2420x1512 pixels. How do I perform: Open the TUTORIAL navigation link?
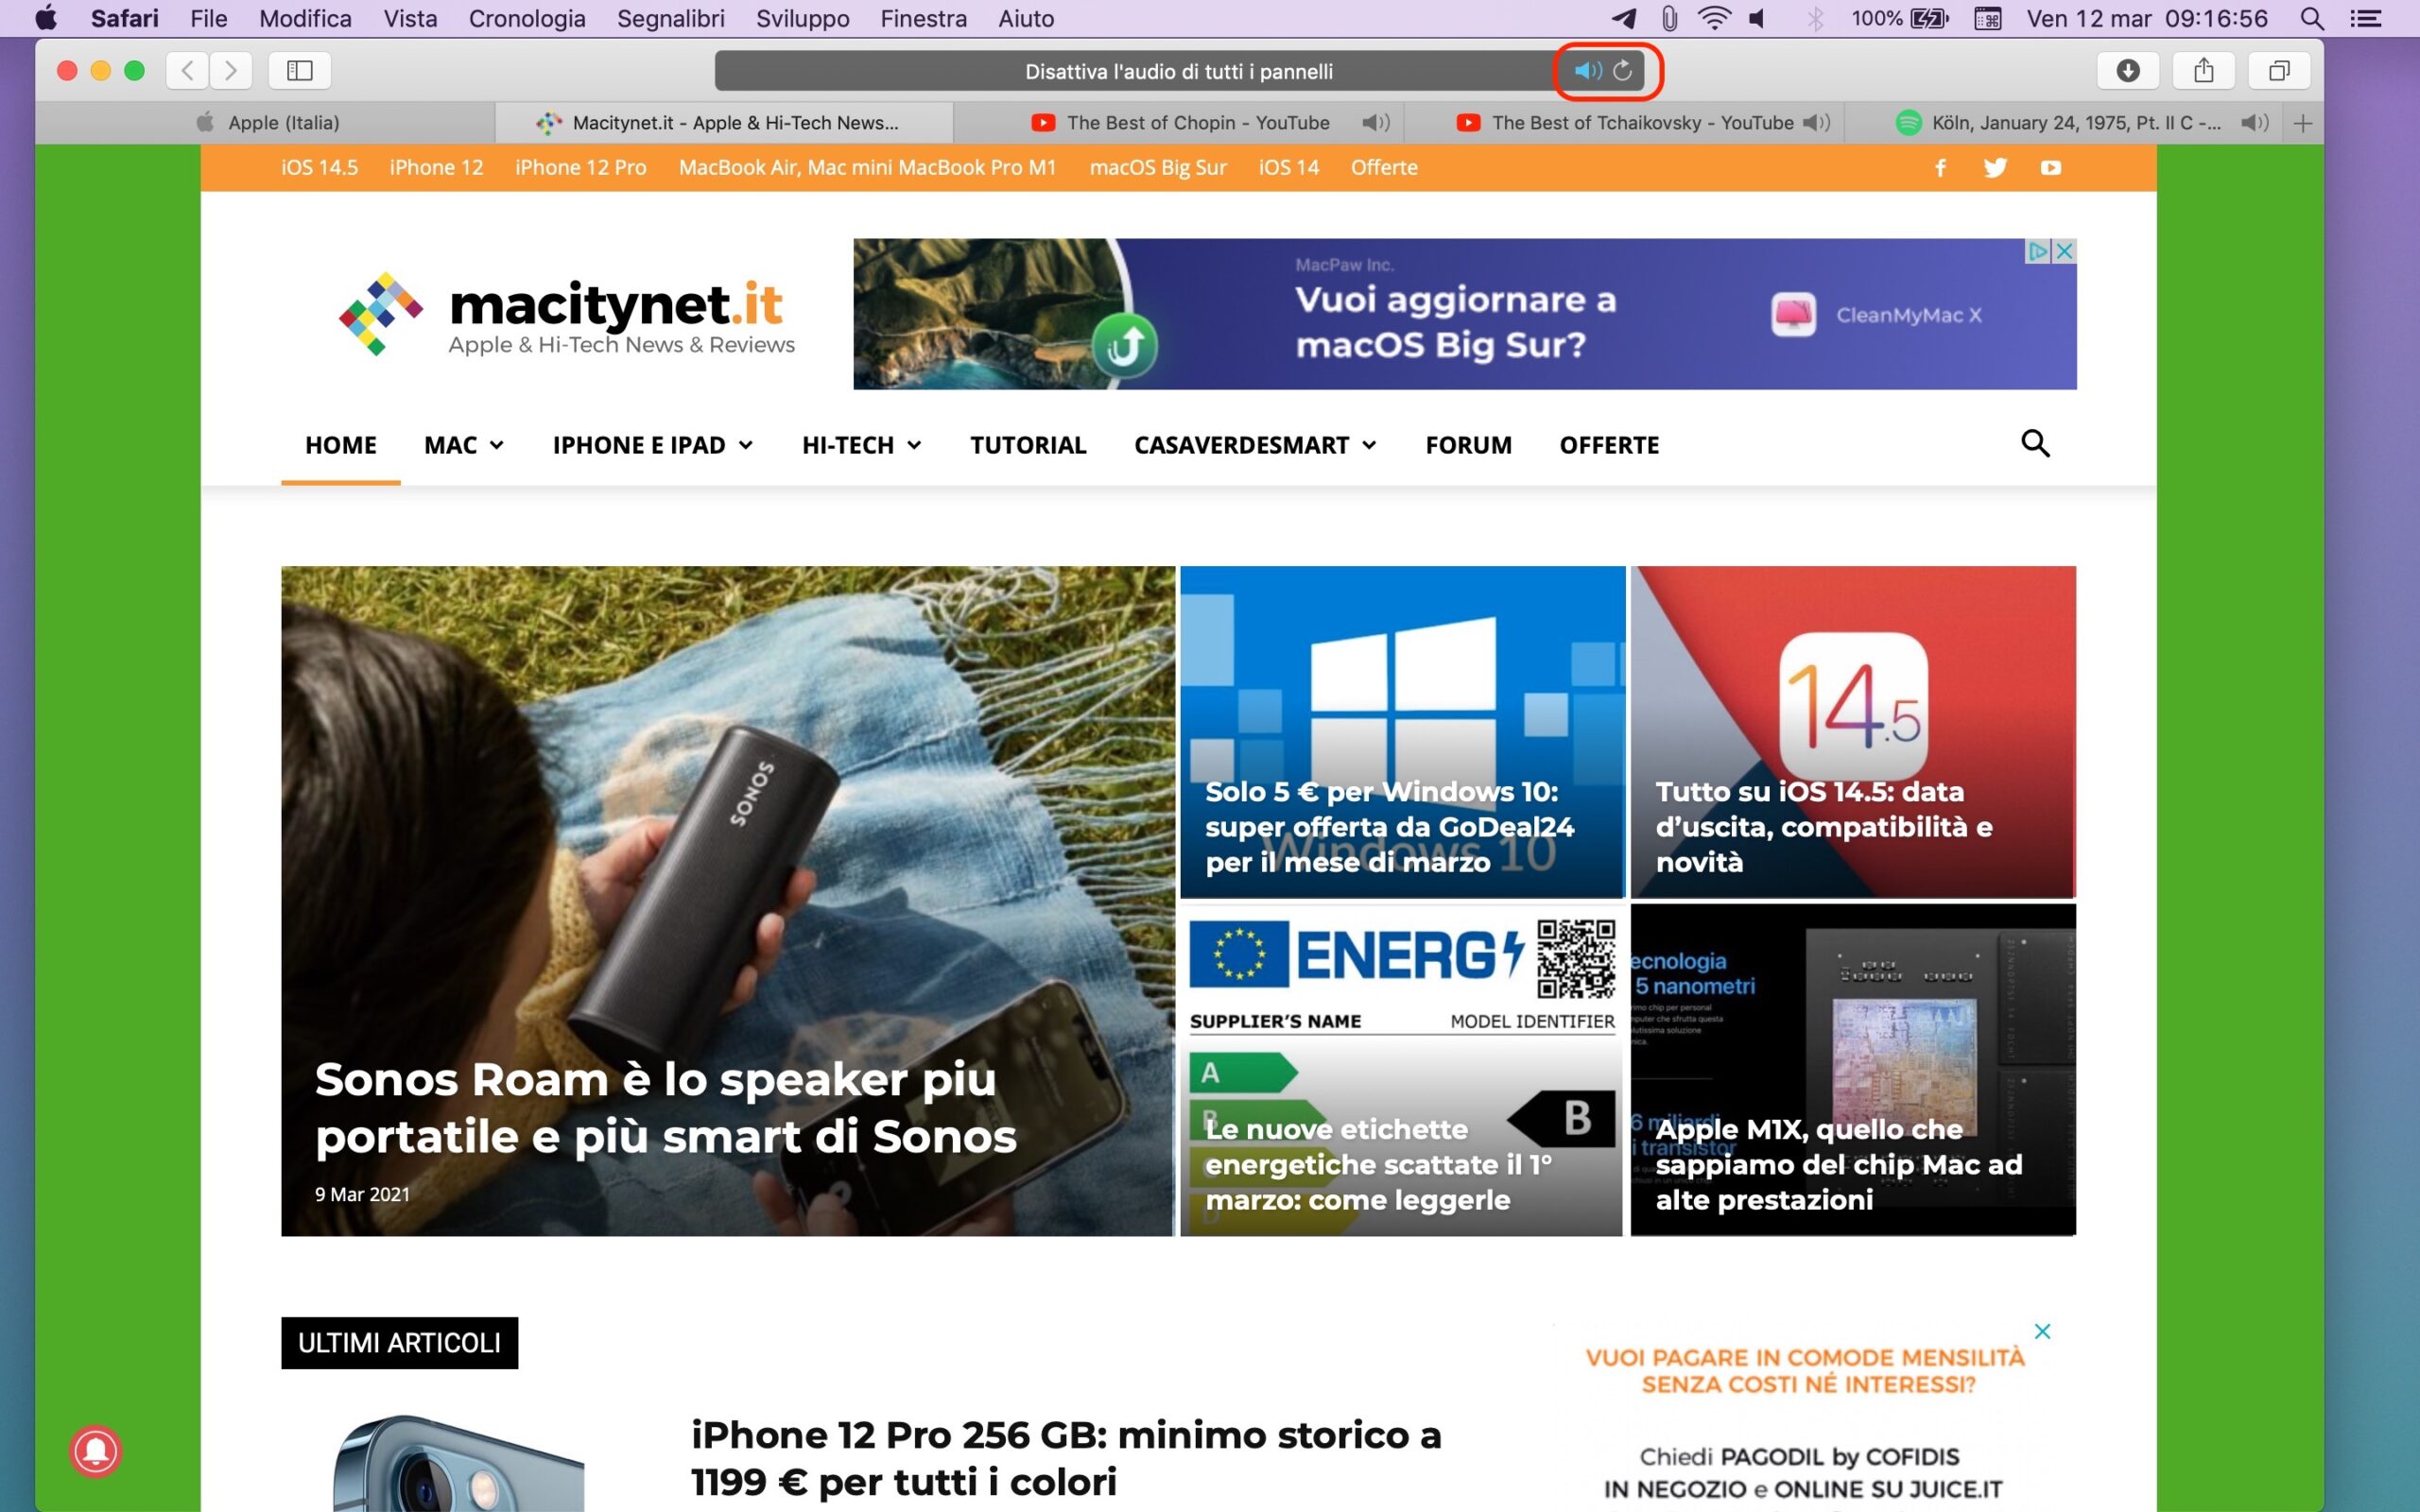click(1027, 445)
